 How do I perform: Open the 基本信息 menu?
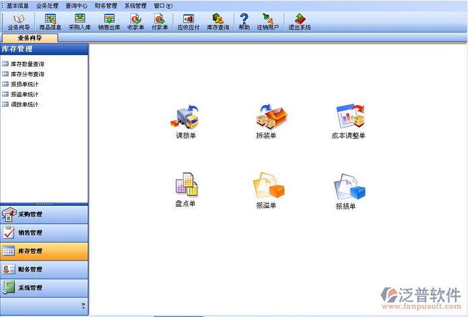point(18,5)
